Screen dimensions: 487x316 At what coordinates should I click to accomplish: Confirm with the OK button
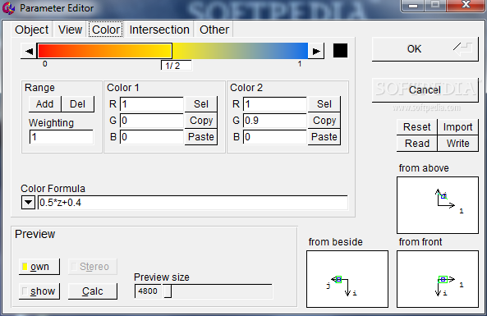click(425, 49)
